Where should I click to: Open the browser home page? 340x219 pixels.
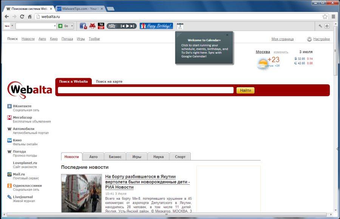[x=30, y=17]
